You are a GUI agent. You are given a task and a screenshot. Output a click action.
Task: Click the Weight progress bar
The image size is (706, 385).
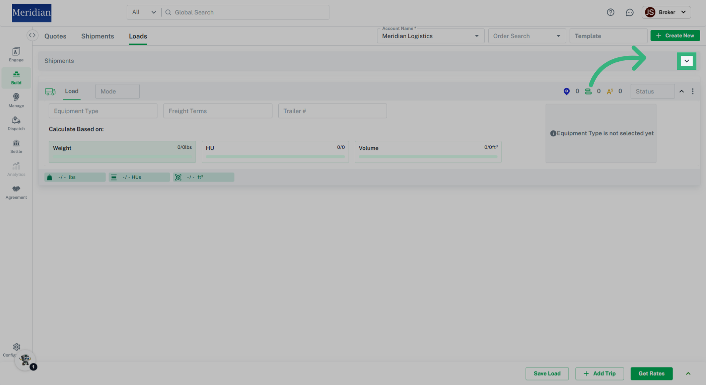122,156
